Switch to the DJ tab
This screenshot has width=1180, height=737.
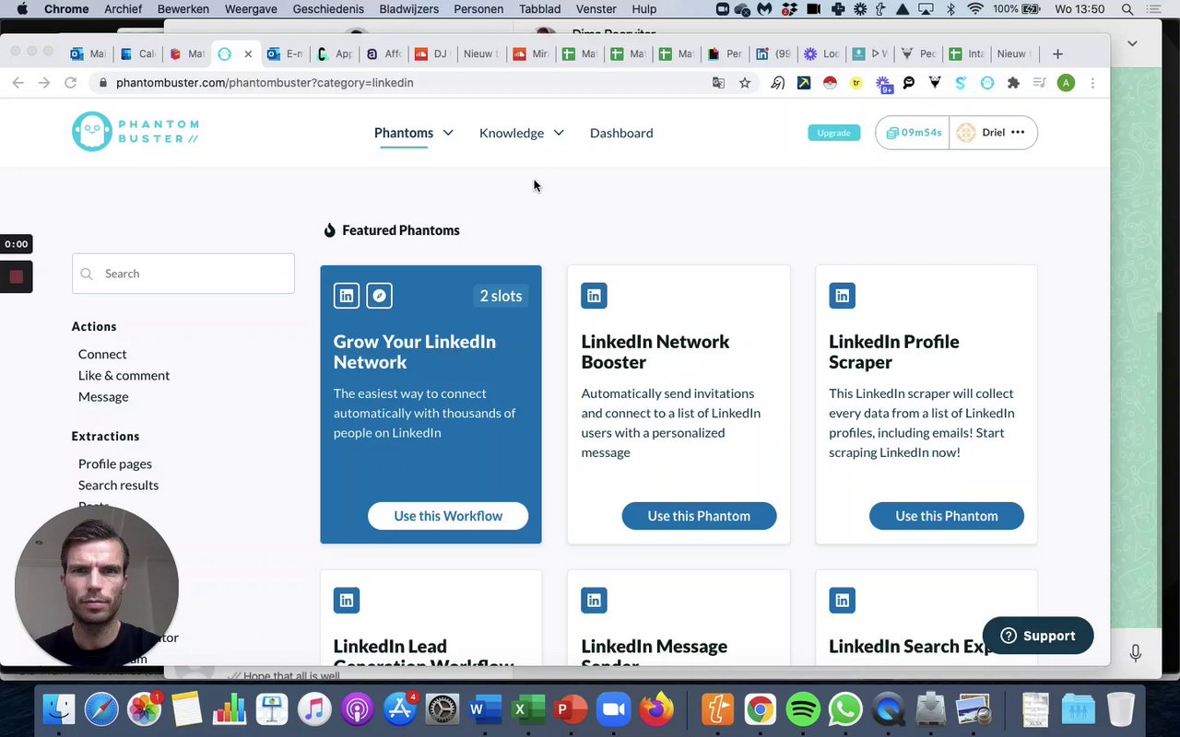(432, 53)
